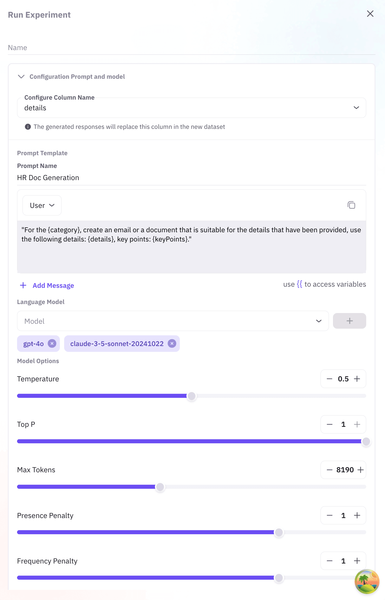Open the Configure Column Name dropdown
Image resolution: width=385 pixels, height=600 pixels.
356,107
